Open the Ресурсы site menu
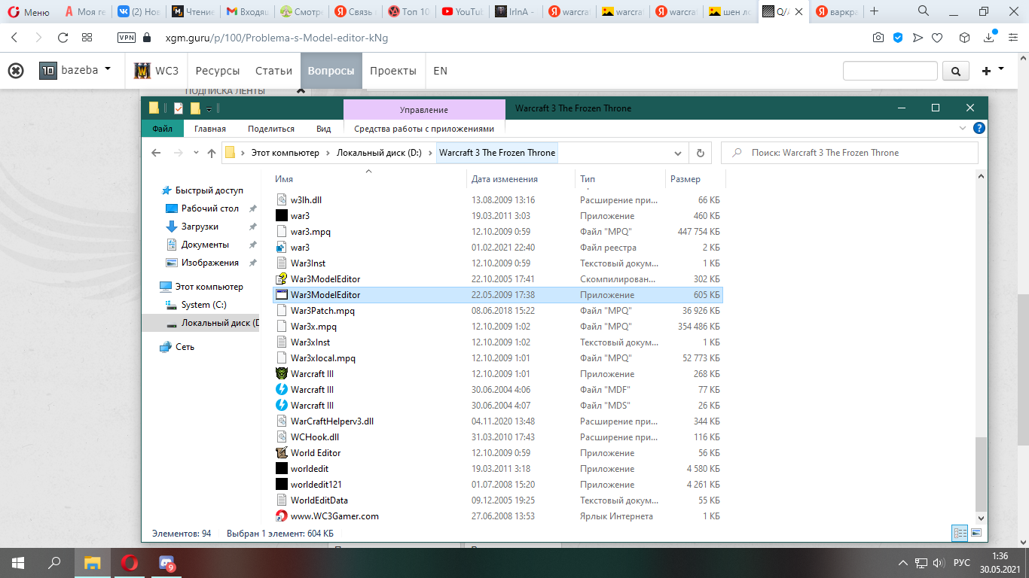This screenshot has width=1029, height=578. click(x=218, y=71)
